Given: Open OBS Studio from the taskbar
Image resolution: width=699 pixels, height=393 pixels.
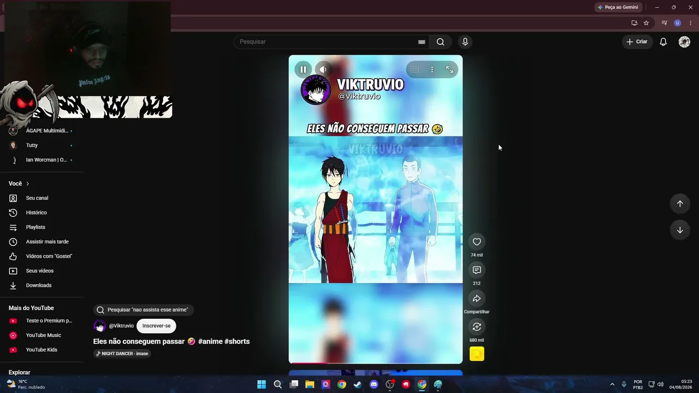Looking at the screenshot, I should tap(390, 384).
